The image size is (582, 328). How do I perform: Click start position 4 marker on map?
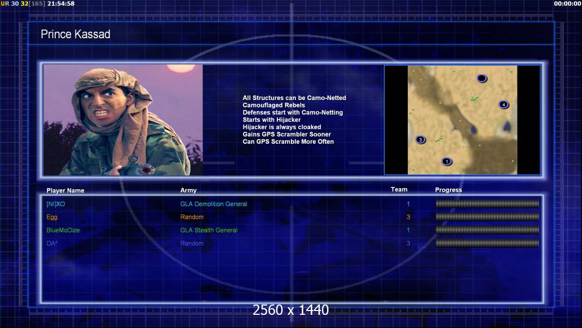pos(504,104)
